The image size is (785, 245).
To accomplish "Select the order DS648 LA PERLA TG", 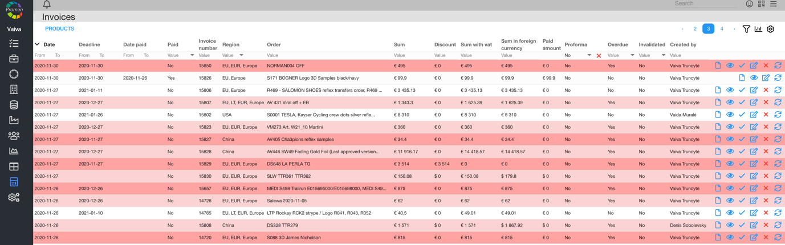I will point(288,164).
